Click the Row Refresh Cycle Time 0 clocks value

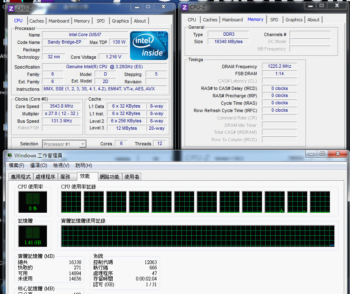(x=279, y=110)
